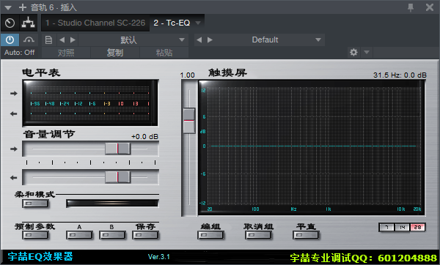Viewport: 440px width, 265px height.
Task: Click the Ver.3.1 version text
Action: pyautogui.click(x=159, y=257)
